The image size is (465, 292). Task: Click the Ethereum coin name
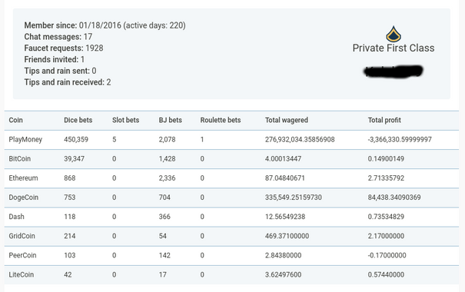[23, 178]
